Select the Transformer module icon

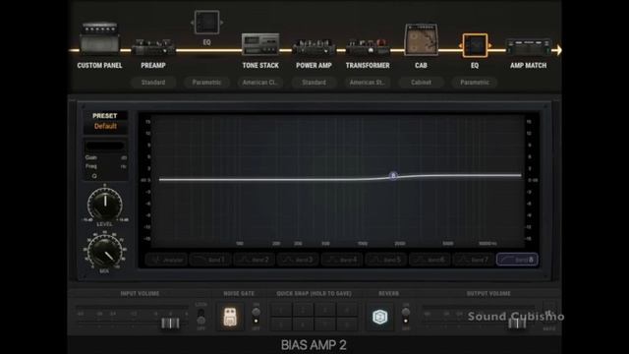point(368,47)
